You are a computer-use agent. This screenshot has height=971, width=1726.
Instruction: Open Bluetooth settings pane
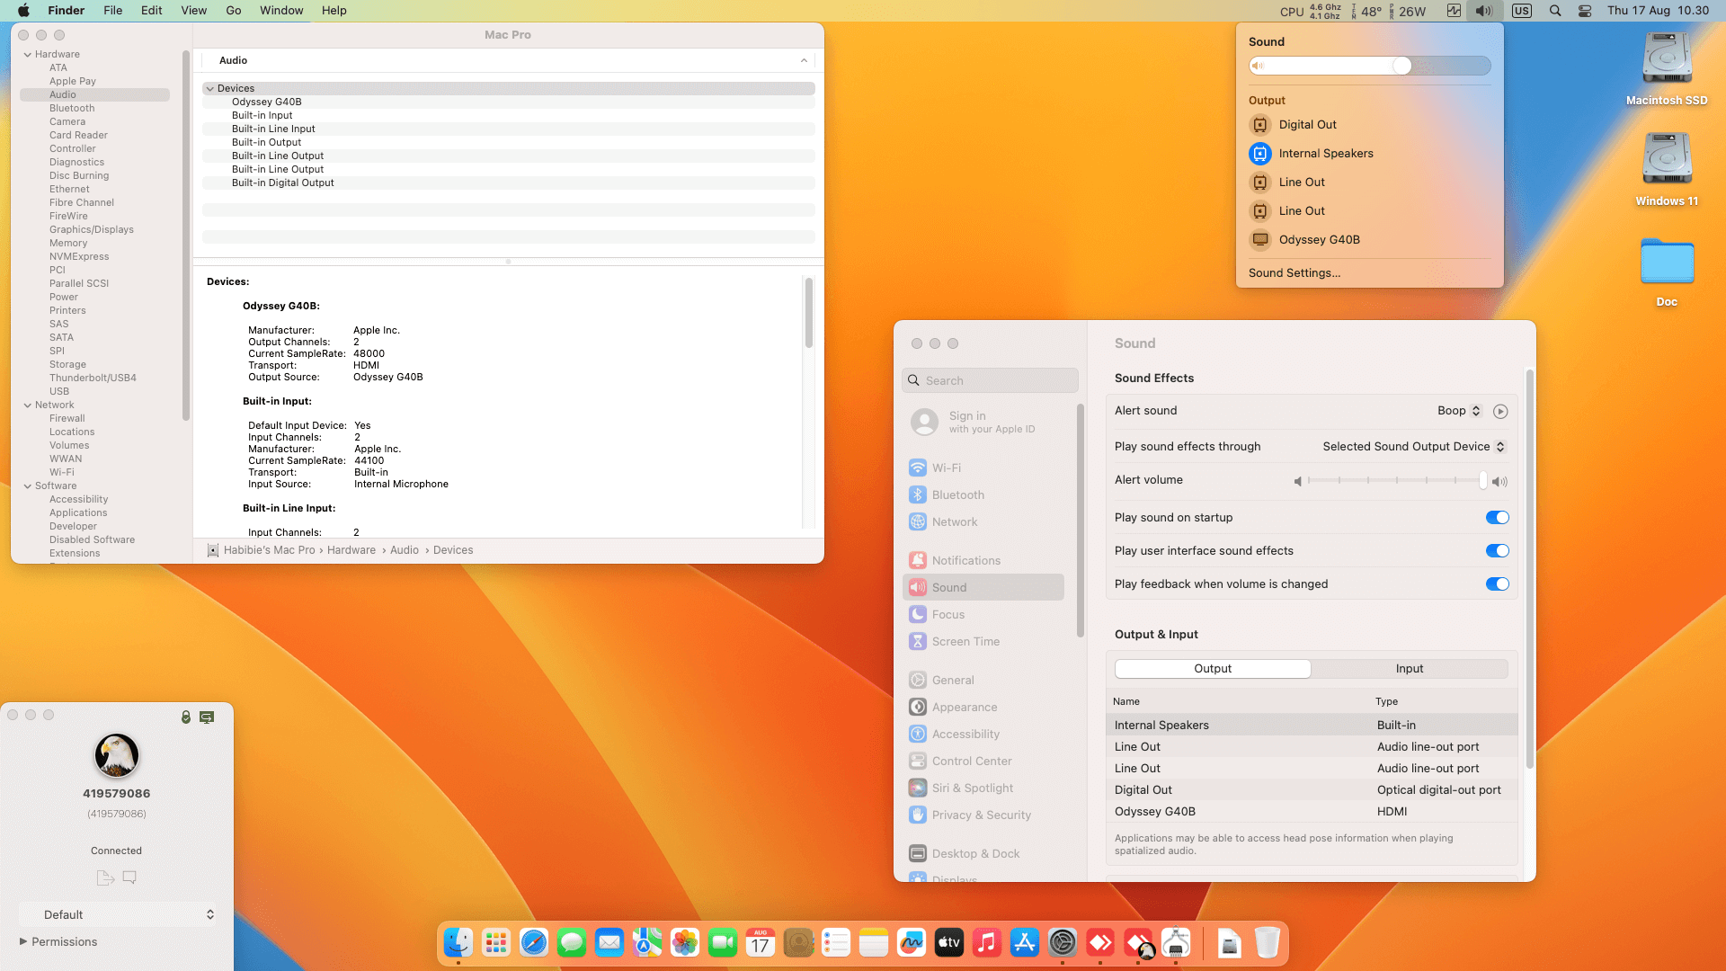(x=983, y=495)
